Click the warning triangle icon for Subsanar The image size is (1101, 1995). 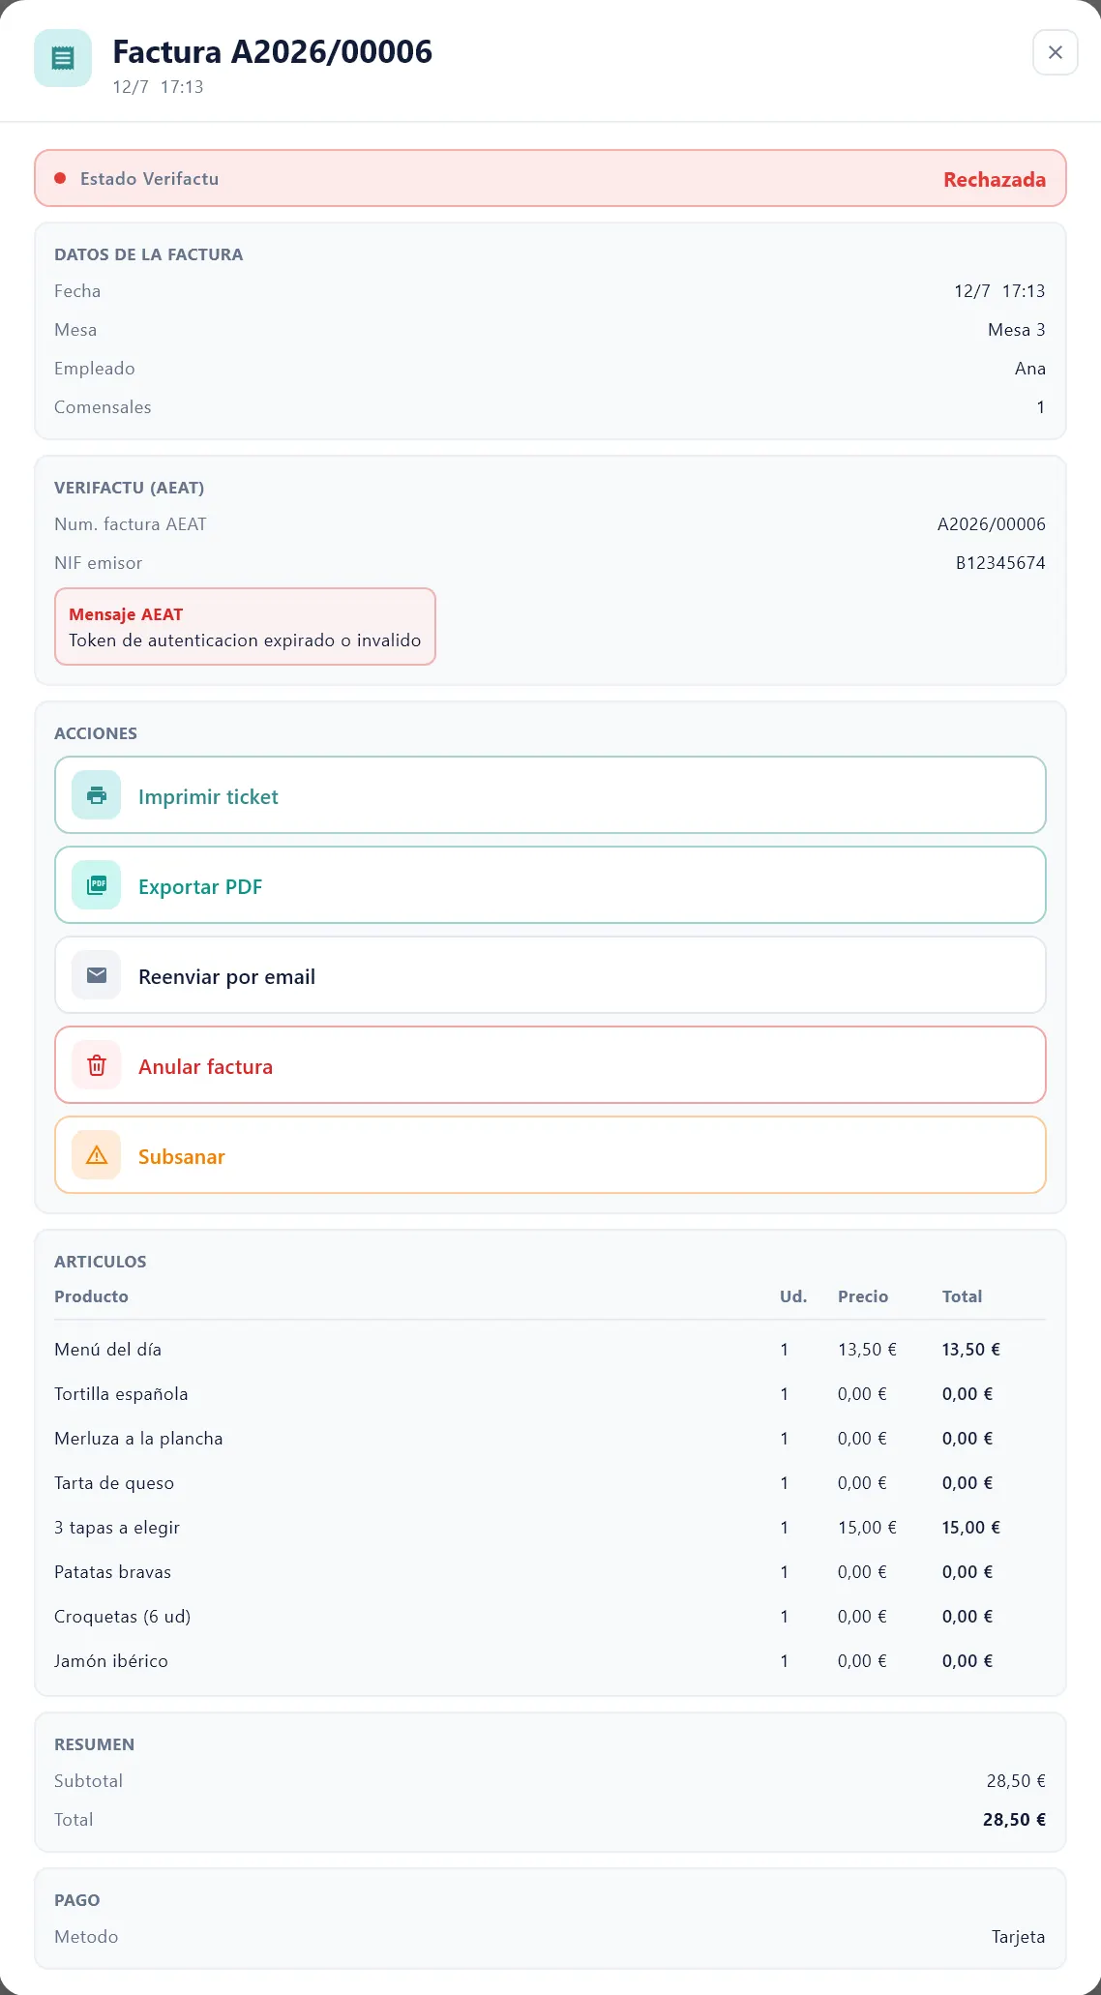coord(97,1155)
